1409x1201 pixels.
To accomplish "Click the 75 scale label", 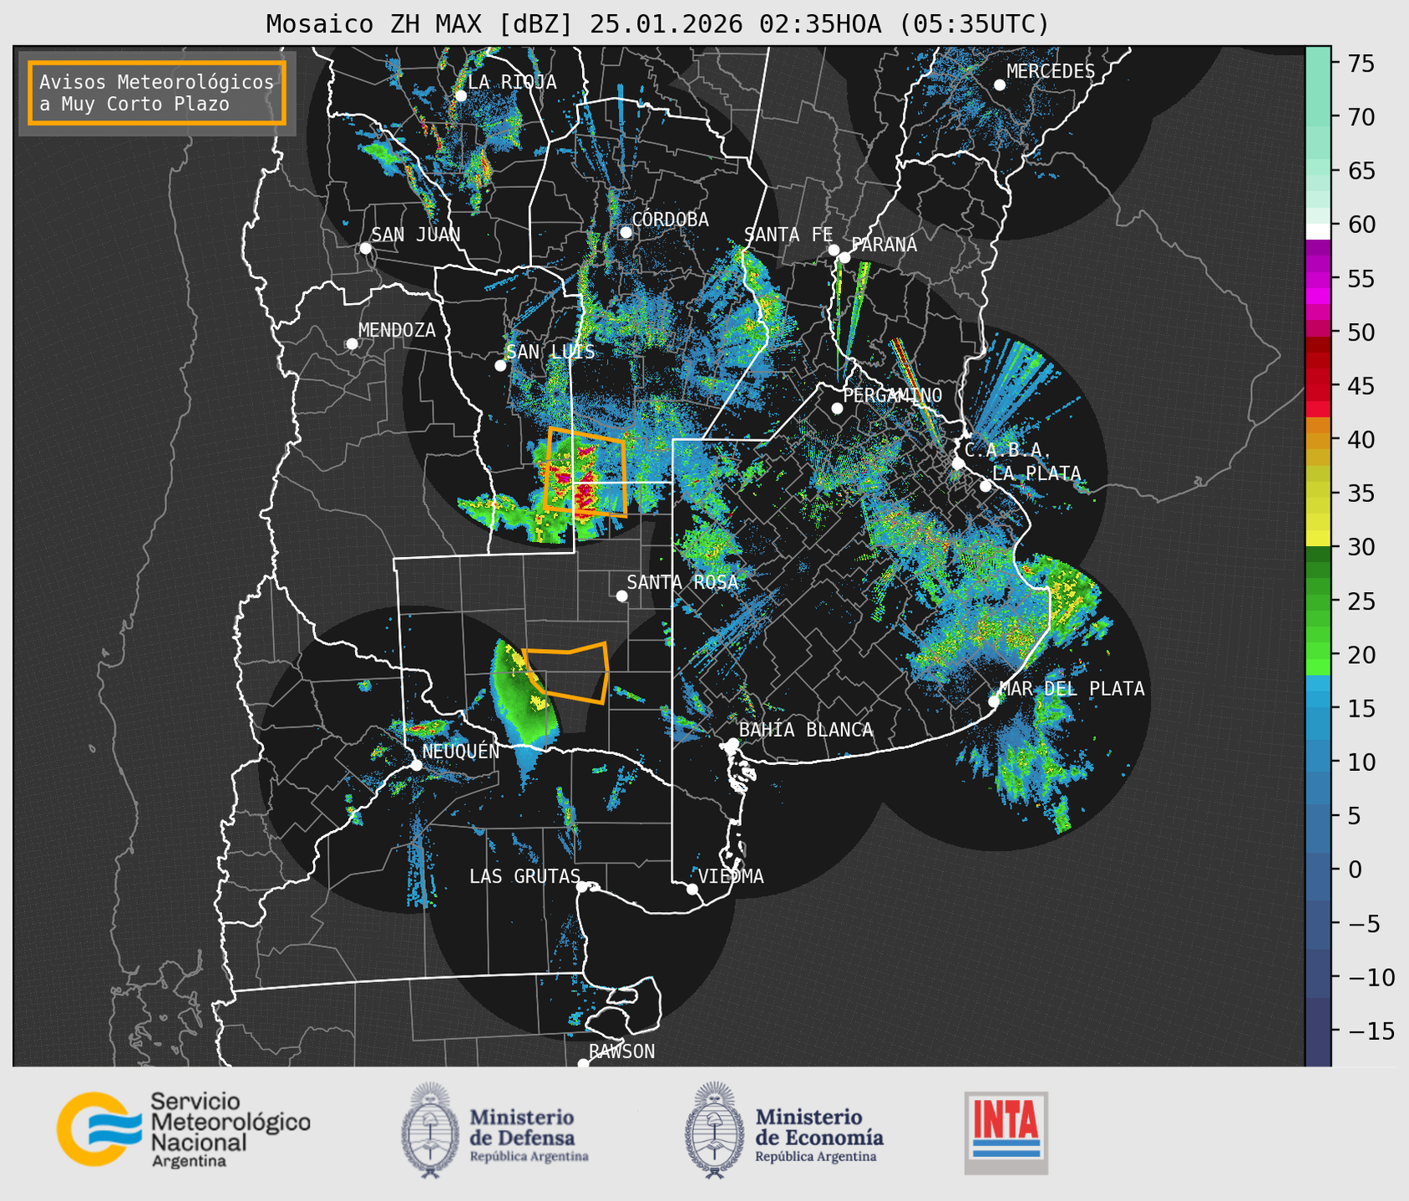I will tap(1362, 63).
